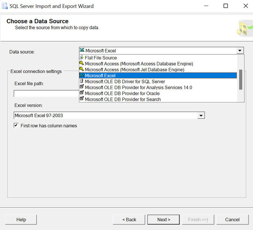
Task: Click the Back button
Action: coord(129,219)
